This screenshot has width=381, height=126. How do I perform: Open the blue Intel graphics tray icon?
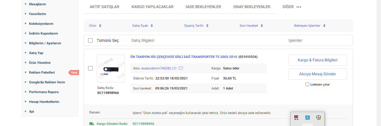307,118
